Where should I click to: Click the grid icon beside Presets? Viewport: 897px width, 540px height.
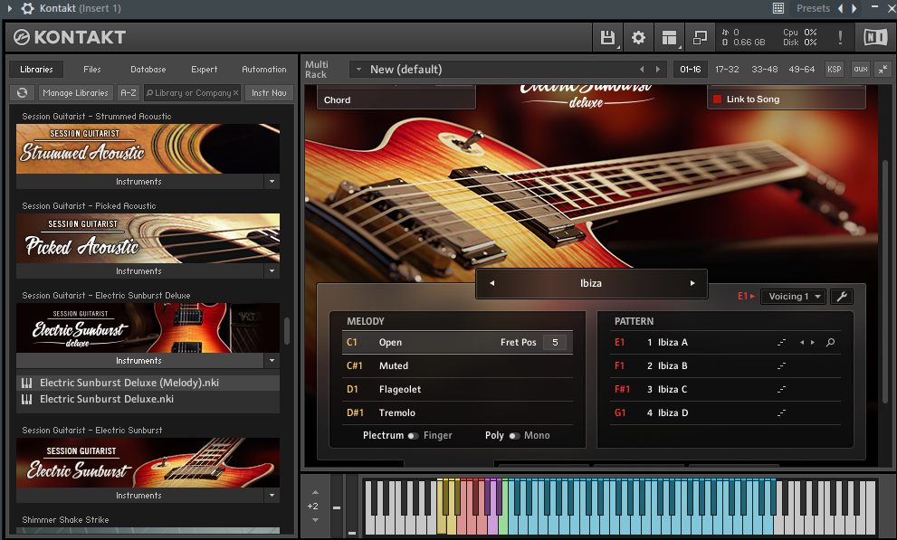click(778, 8)
